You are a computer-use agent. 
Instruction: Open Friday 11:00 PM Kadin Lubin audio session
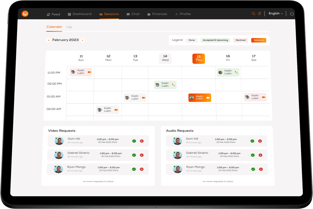228,72
